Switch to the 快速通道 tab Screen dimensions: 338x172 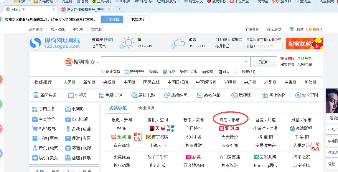[145, 108]
